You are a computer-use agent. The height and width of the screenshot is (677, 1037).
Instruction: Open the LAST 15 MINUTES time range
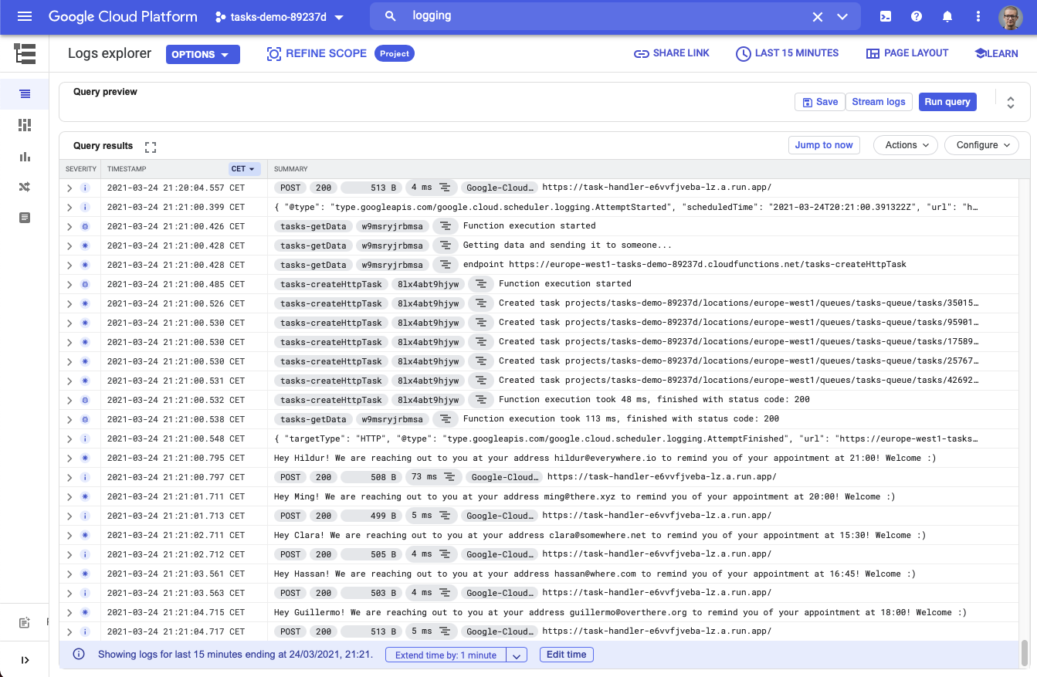pos(787,53)
